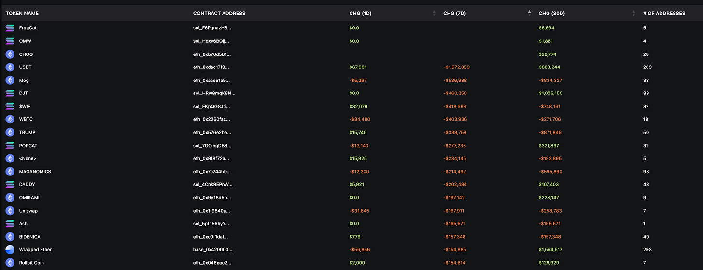Sort table by CHG (1D) arrows
The width and height of the screenshot is (703, 270).
pos(434,13)
